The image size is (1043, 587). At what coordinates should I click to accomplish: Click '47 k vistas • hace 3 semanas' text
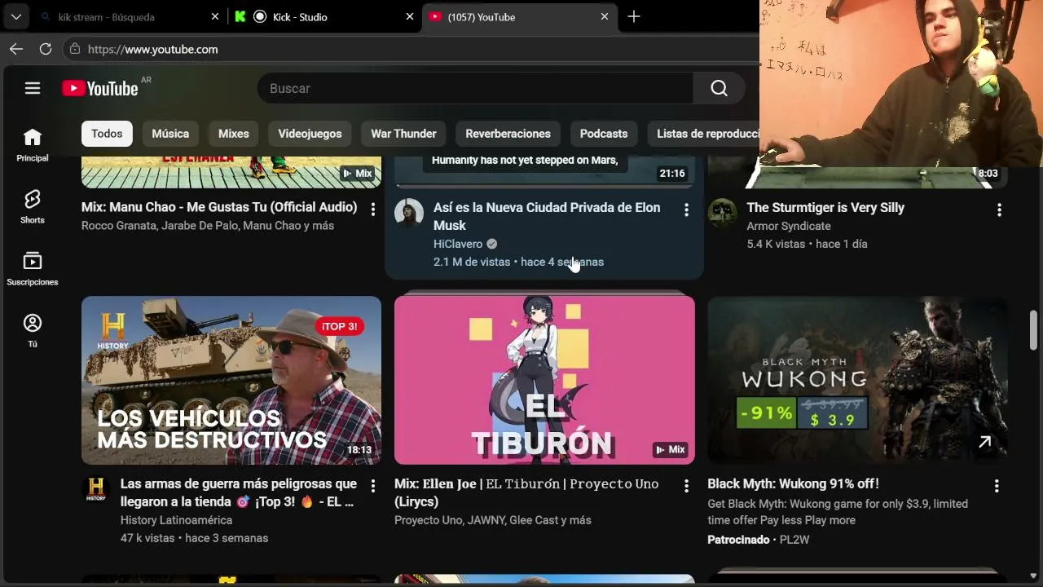click(194, 538)
